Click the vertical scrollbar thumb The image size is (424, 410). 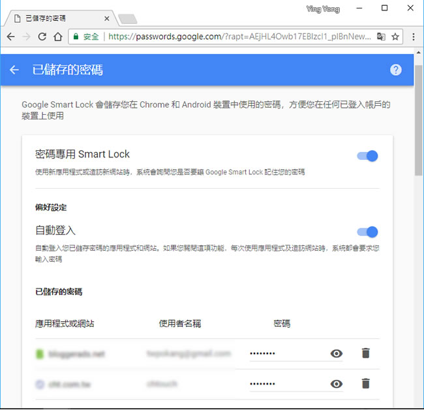pos(418,120)
